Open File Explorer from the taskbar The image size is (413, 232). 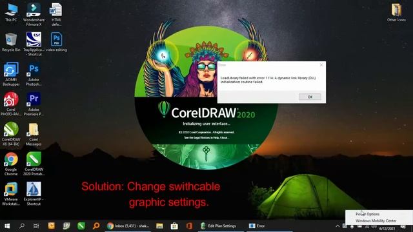click(x=159, y=226)
